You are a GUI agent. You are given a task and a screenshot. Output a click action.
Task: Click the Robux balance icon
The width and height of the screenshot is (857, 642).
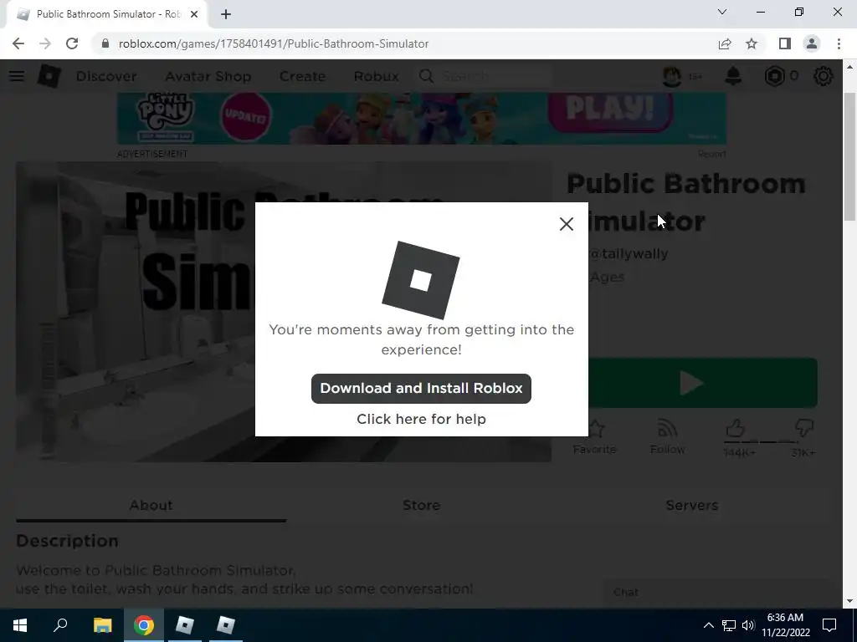[774, 76]
